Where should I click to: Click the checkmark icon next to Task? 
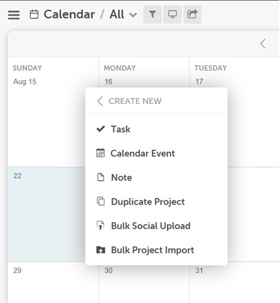(100, 129)
